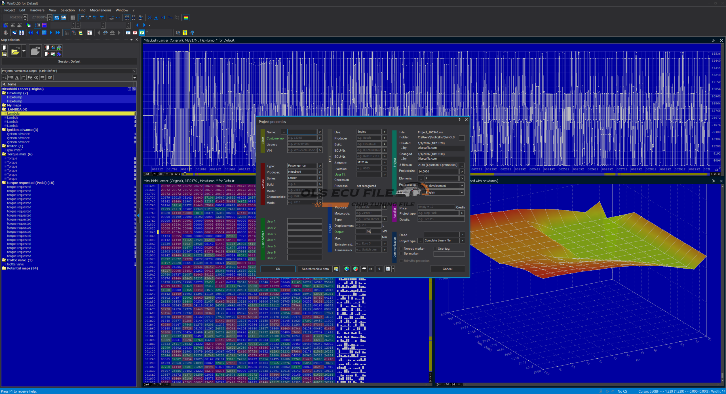Click the green P toolbar icon
This screenshot has width=726, height=394.
click(142, 33)
